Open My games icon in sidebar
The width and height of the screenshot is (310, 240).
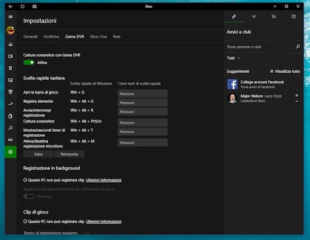11,56
